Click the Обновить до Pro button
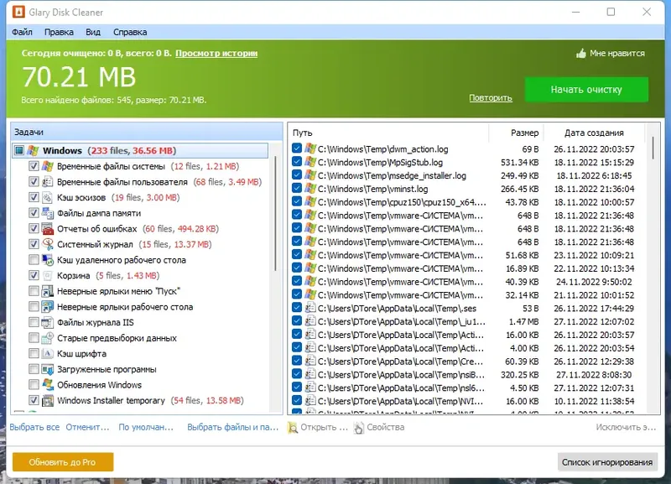This screenshot has height=484, width=671. (63, 462)
